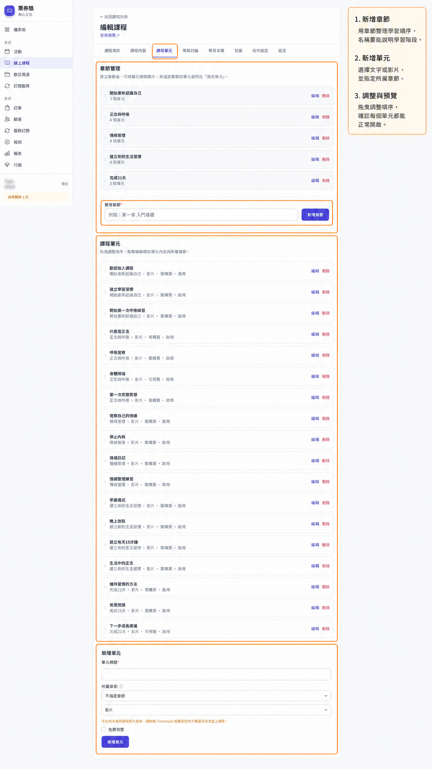Open the 報表 bar chart icon
Image resolution: width=432 pixels, height=769 pixels.
(x=7, y=154)
